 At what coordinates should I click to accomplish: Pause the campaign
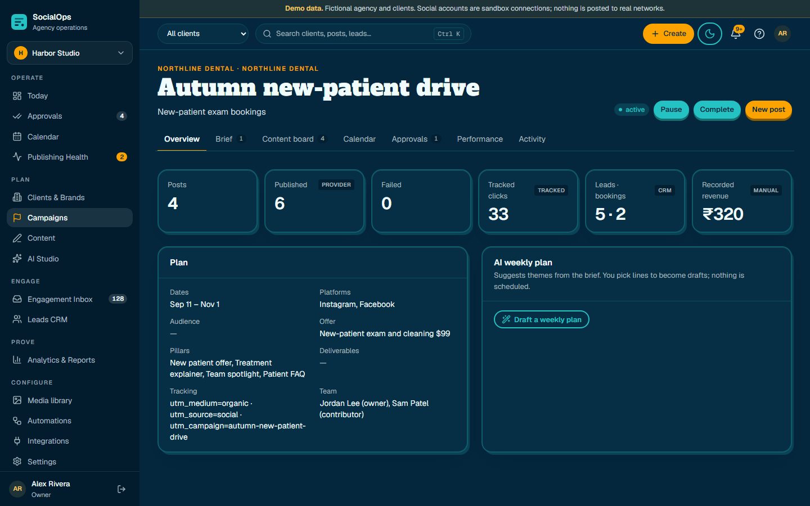click(671, 110)
